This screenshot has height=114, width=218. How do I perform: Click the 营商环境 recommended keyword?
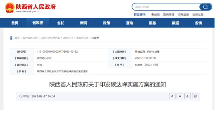169,15
